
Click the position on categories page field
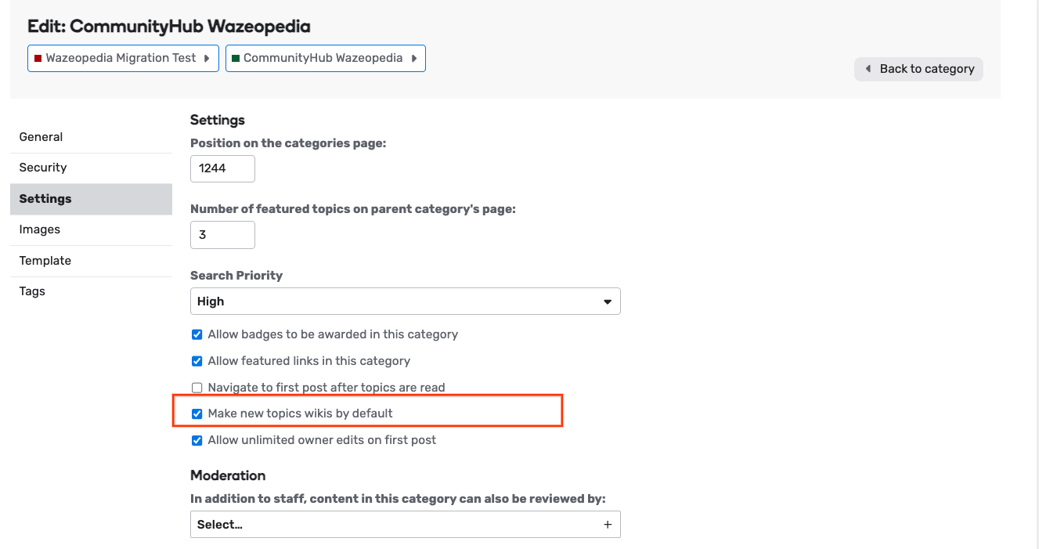(222, 168)
